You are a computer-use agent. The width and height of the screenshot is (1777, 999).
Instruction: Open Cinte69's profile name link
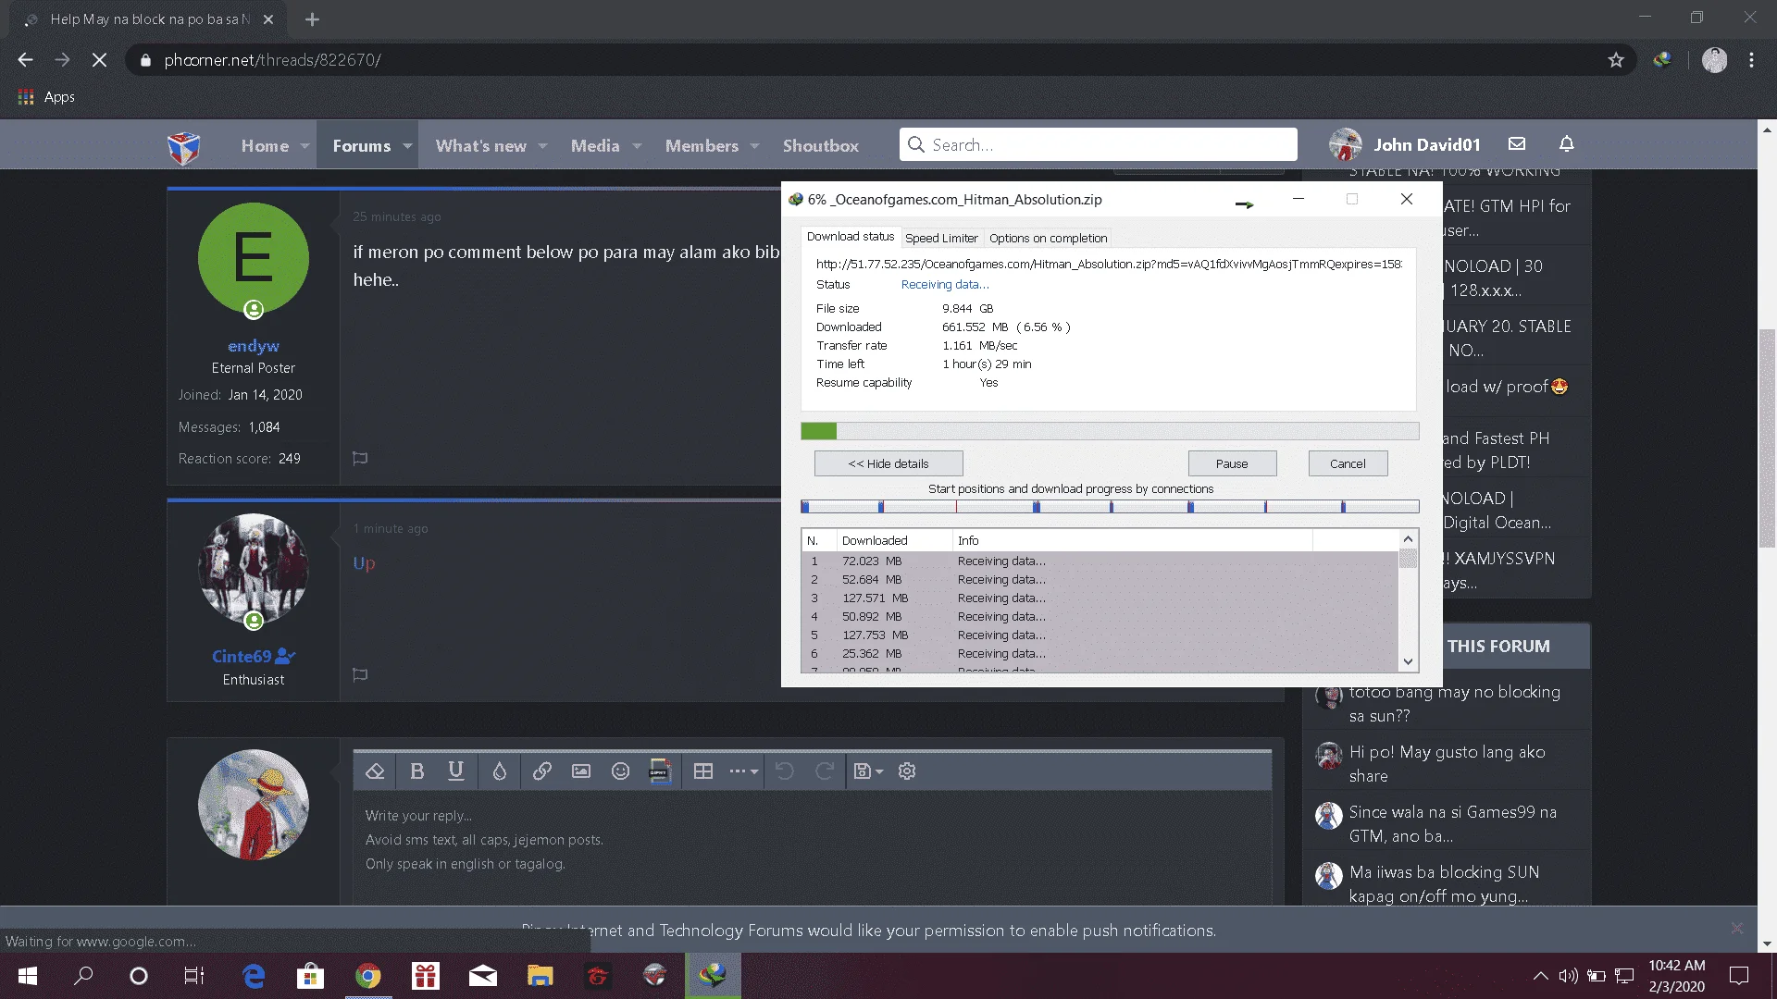(242, 656)
